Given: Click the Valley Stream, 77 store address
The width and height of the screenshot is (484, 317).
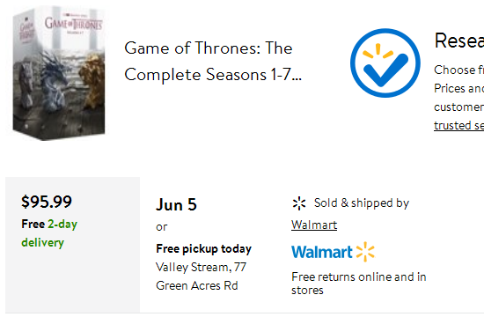Looking at the screenshot, I should [x=201, y=268].
